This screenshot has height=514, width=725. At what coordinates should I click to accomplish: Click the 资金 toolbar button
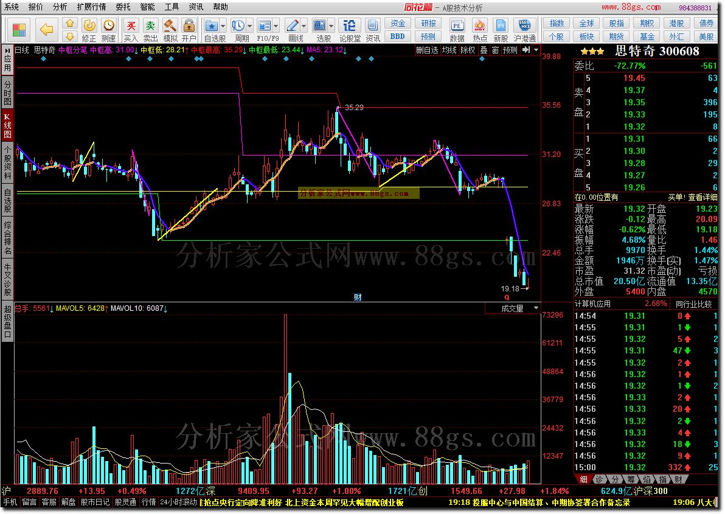click(398, 23)
